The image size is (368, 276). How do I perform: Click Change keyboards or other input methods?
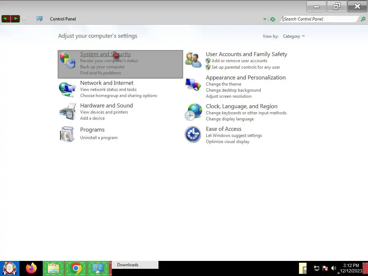[x=246, y=113]
